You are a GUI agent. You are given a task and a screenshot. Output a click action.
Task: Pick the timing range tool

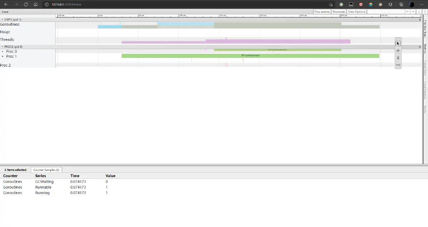coord(398,65)
